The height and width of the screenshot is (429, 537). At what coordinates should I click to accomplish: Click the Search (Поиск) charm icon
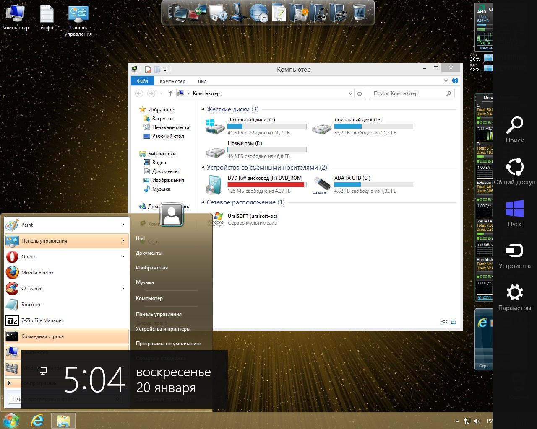[514, 125]
